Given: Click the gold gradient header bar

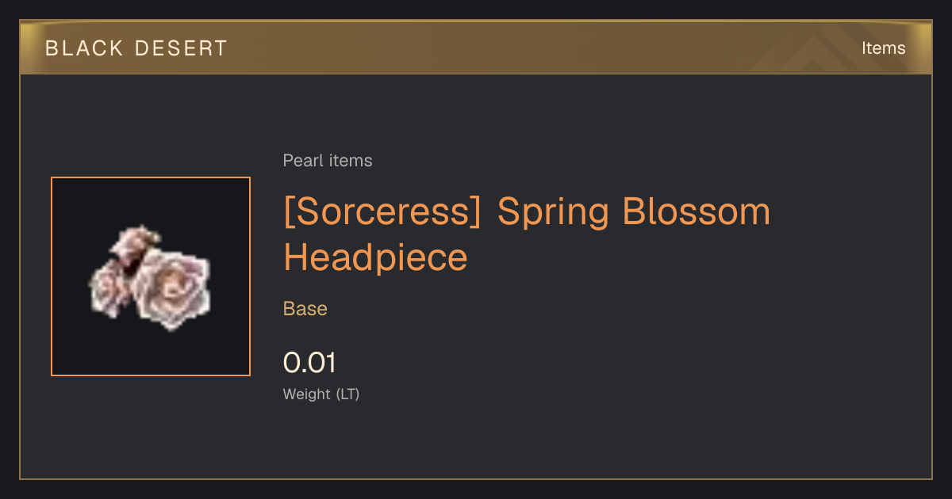Looking at the screenshot, I should coord(476,48).
